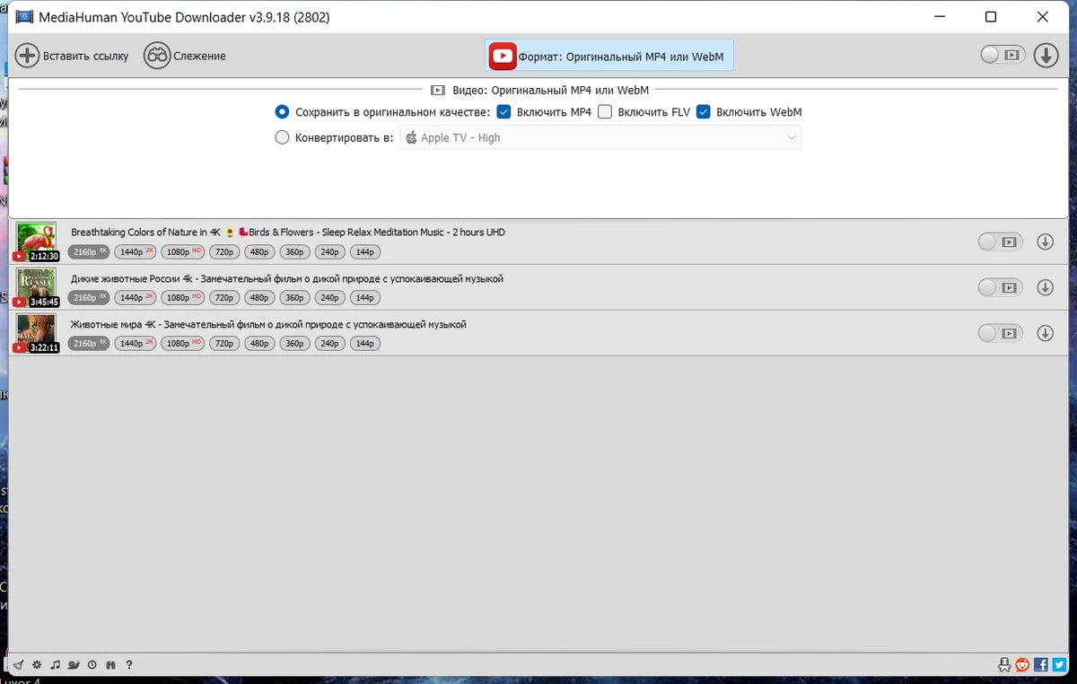Select Сохранить в оригинальном качестве radio button
The height and width of the screenshot is (684, 1077).
[282, 112]
